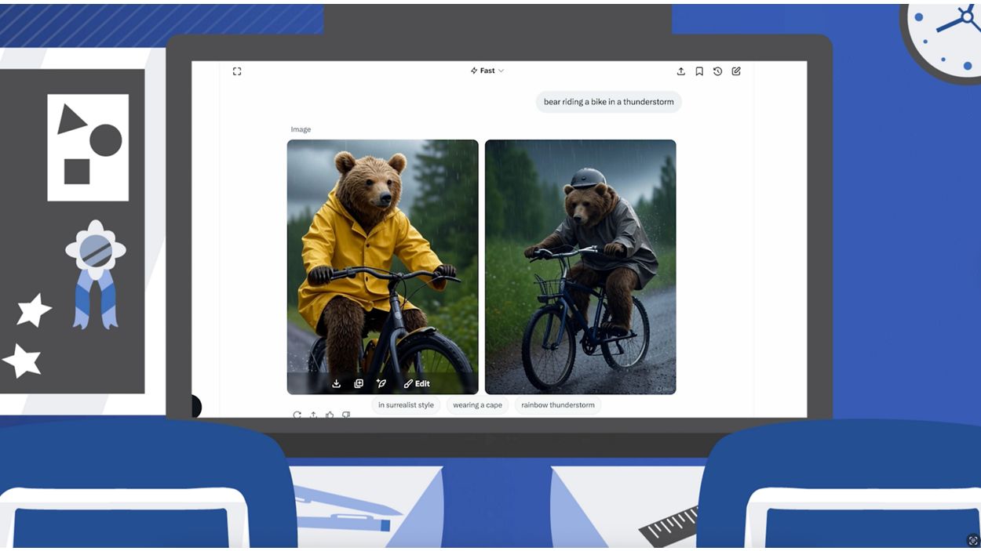Click the share icon below the images
The width and height of the screenshot is (981, 551).
pos(313,415)
